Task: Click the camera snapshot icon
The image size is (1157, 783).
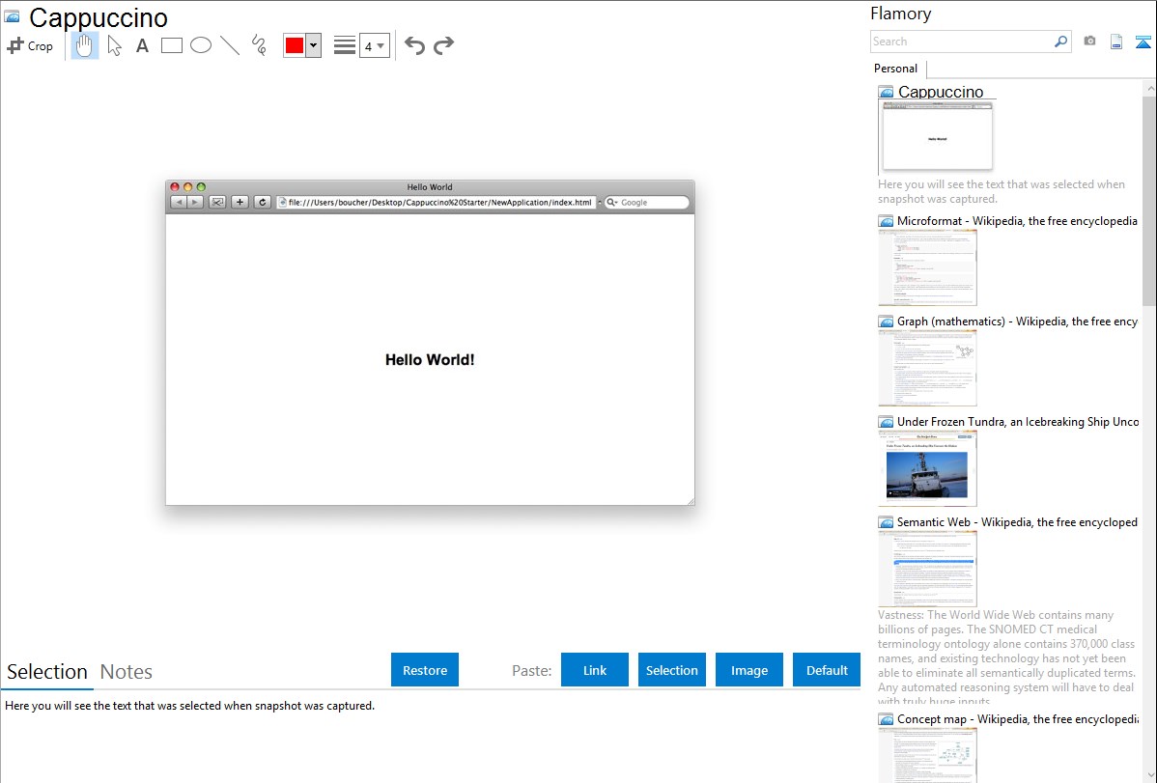Action: click(x=1089, y=42)
